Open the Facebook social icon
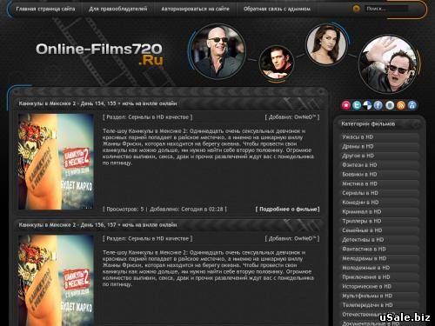The width and height of the screenshot is (435, 326). point(378,105)
